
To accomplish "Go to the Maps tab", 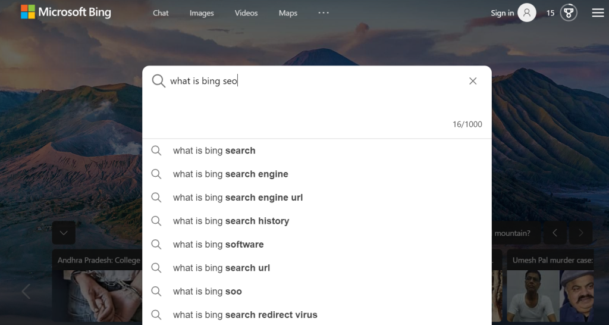I will (x=288, y=13).
